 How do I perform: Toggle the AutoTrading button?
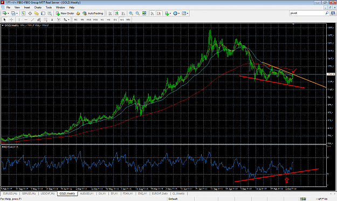coord(93,13)
